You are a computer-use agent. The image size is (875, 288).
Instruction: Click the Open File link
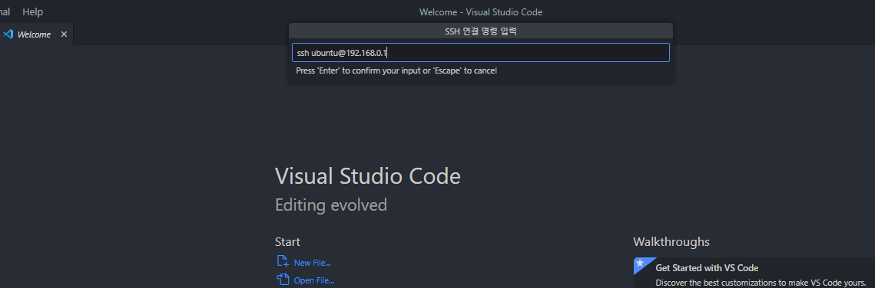pos(313,281)
